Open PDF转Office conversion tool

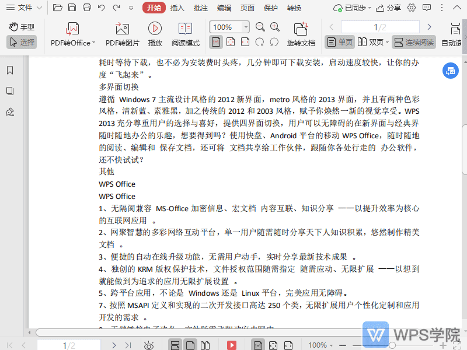pyautogui.click(x=70, y=32)
